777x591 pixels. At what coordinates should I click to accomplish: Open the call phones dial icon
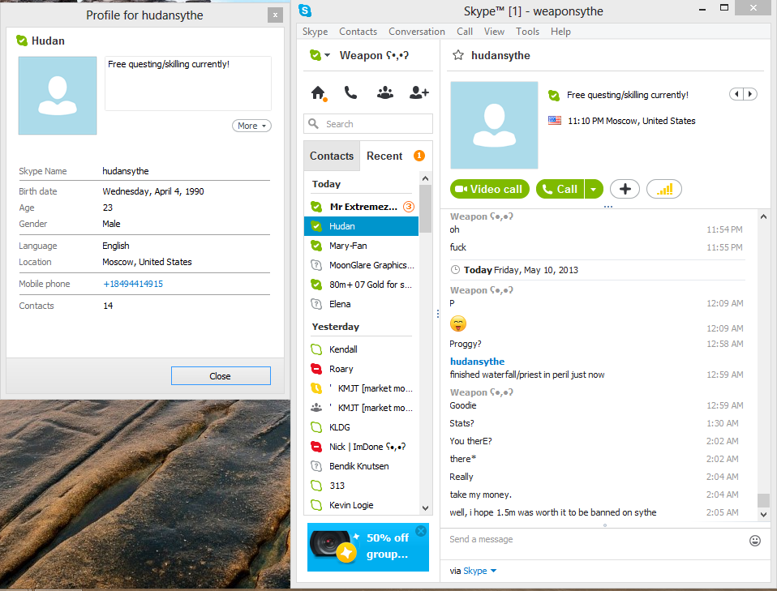[x=351, y=92]
